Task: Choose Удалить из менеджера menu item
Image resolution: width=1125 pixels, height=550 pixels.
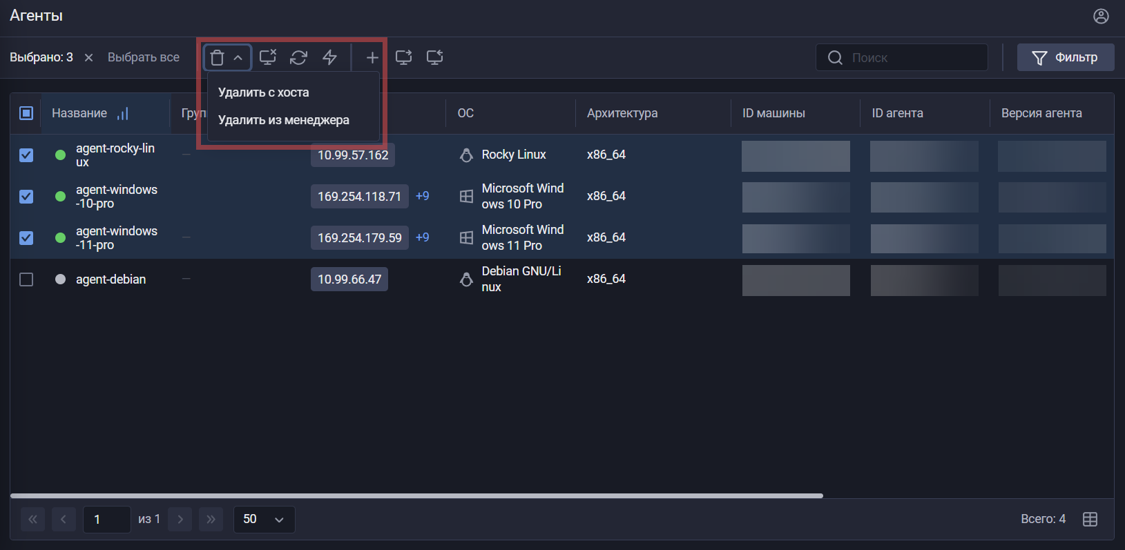Action: (x=284, y=120)
